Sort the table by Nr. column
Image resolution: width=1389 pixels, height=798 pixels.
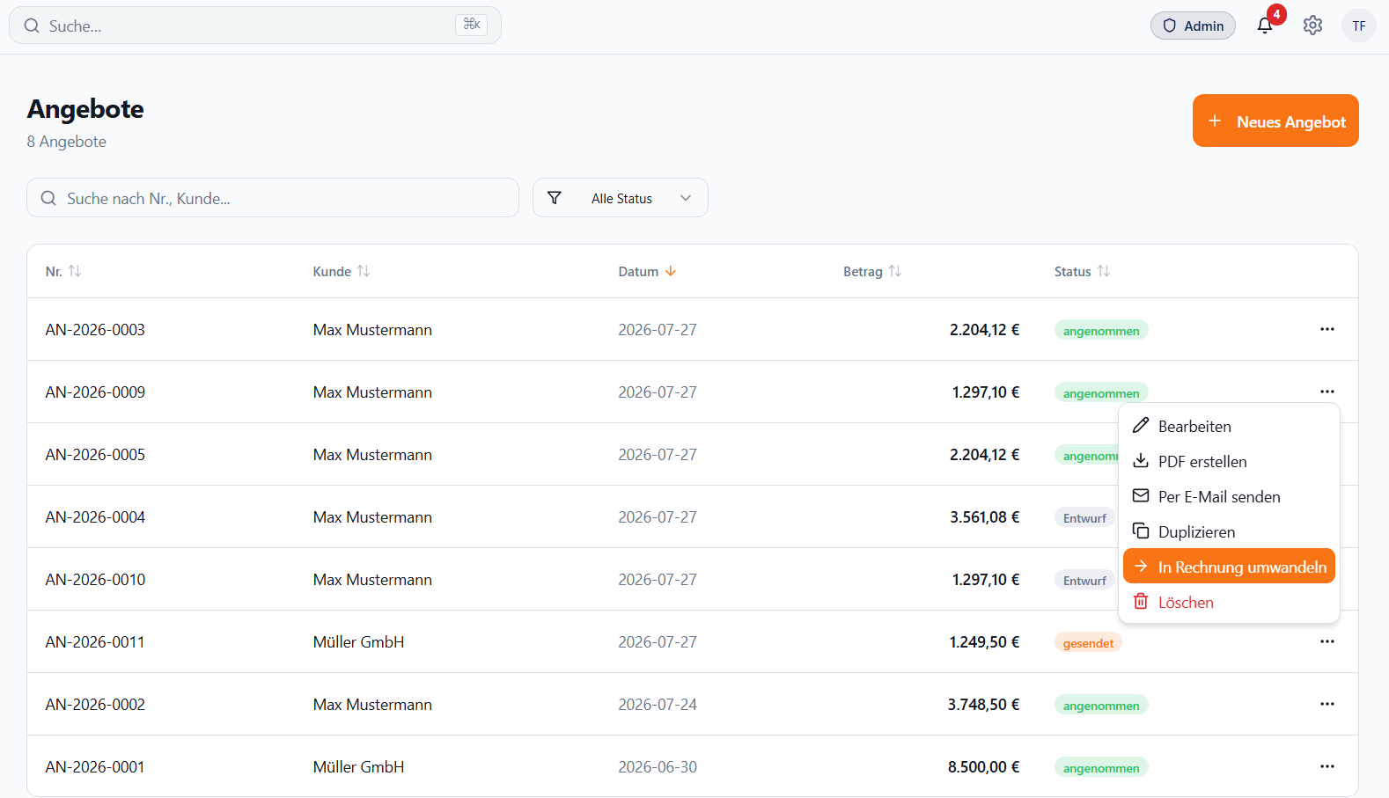[63, 271]
